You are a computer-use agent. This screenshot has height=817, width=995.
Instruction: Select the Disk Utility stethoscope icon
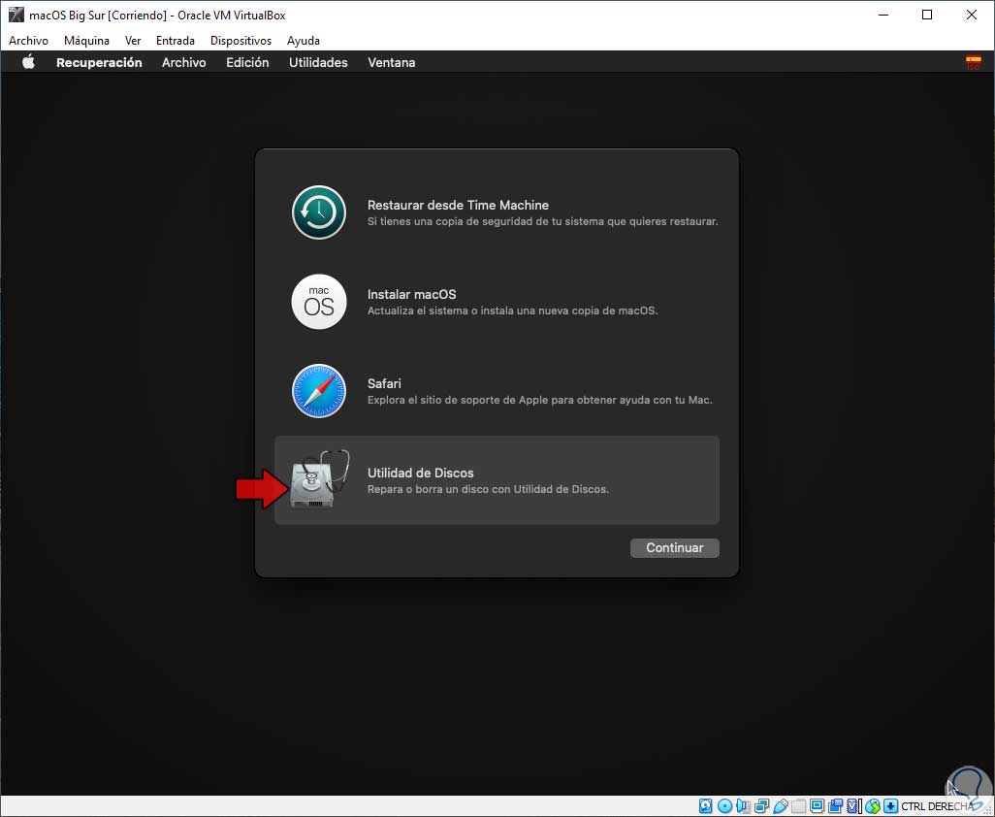coord(320,479)
